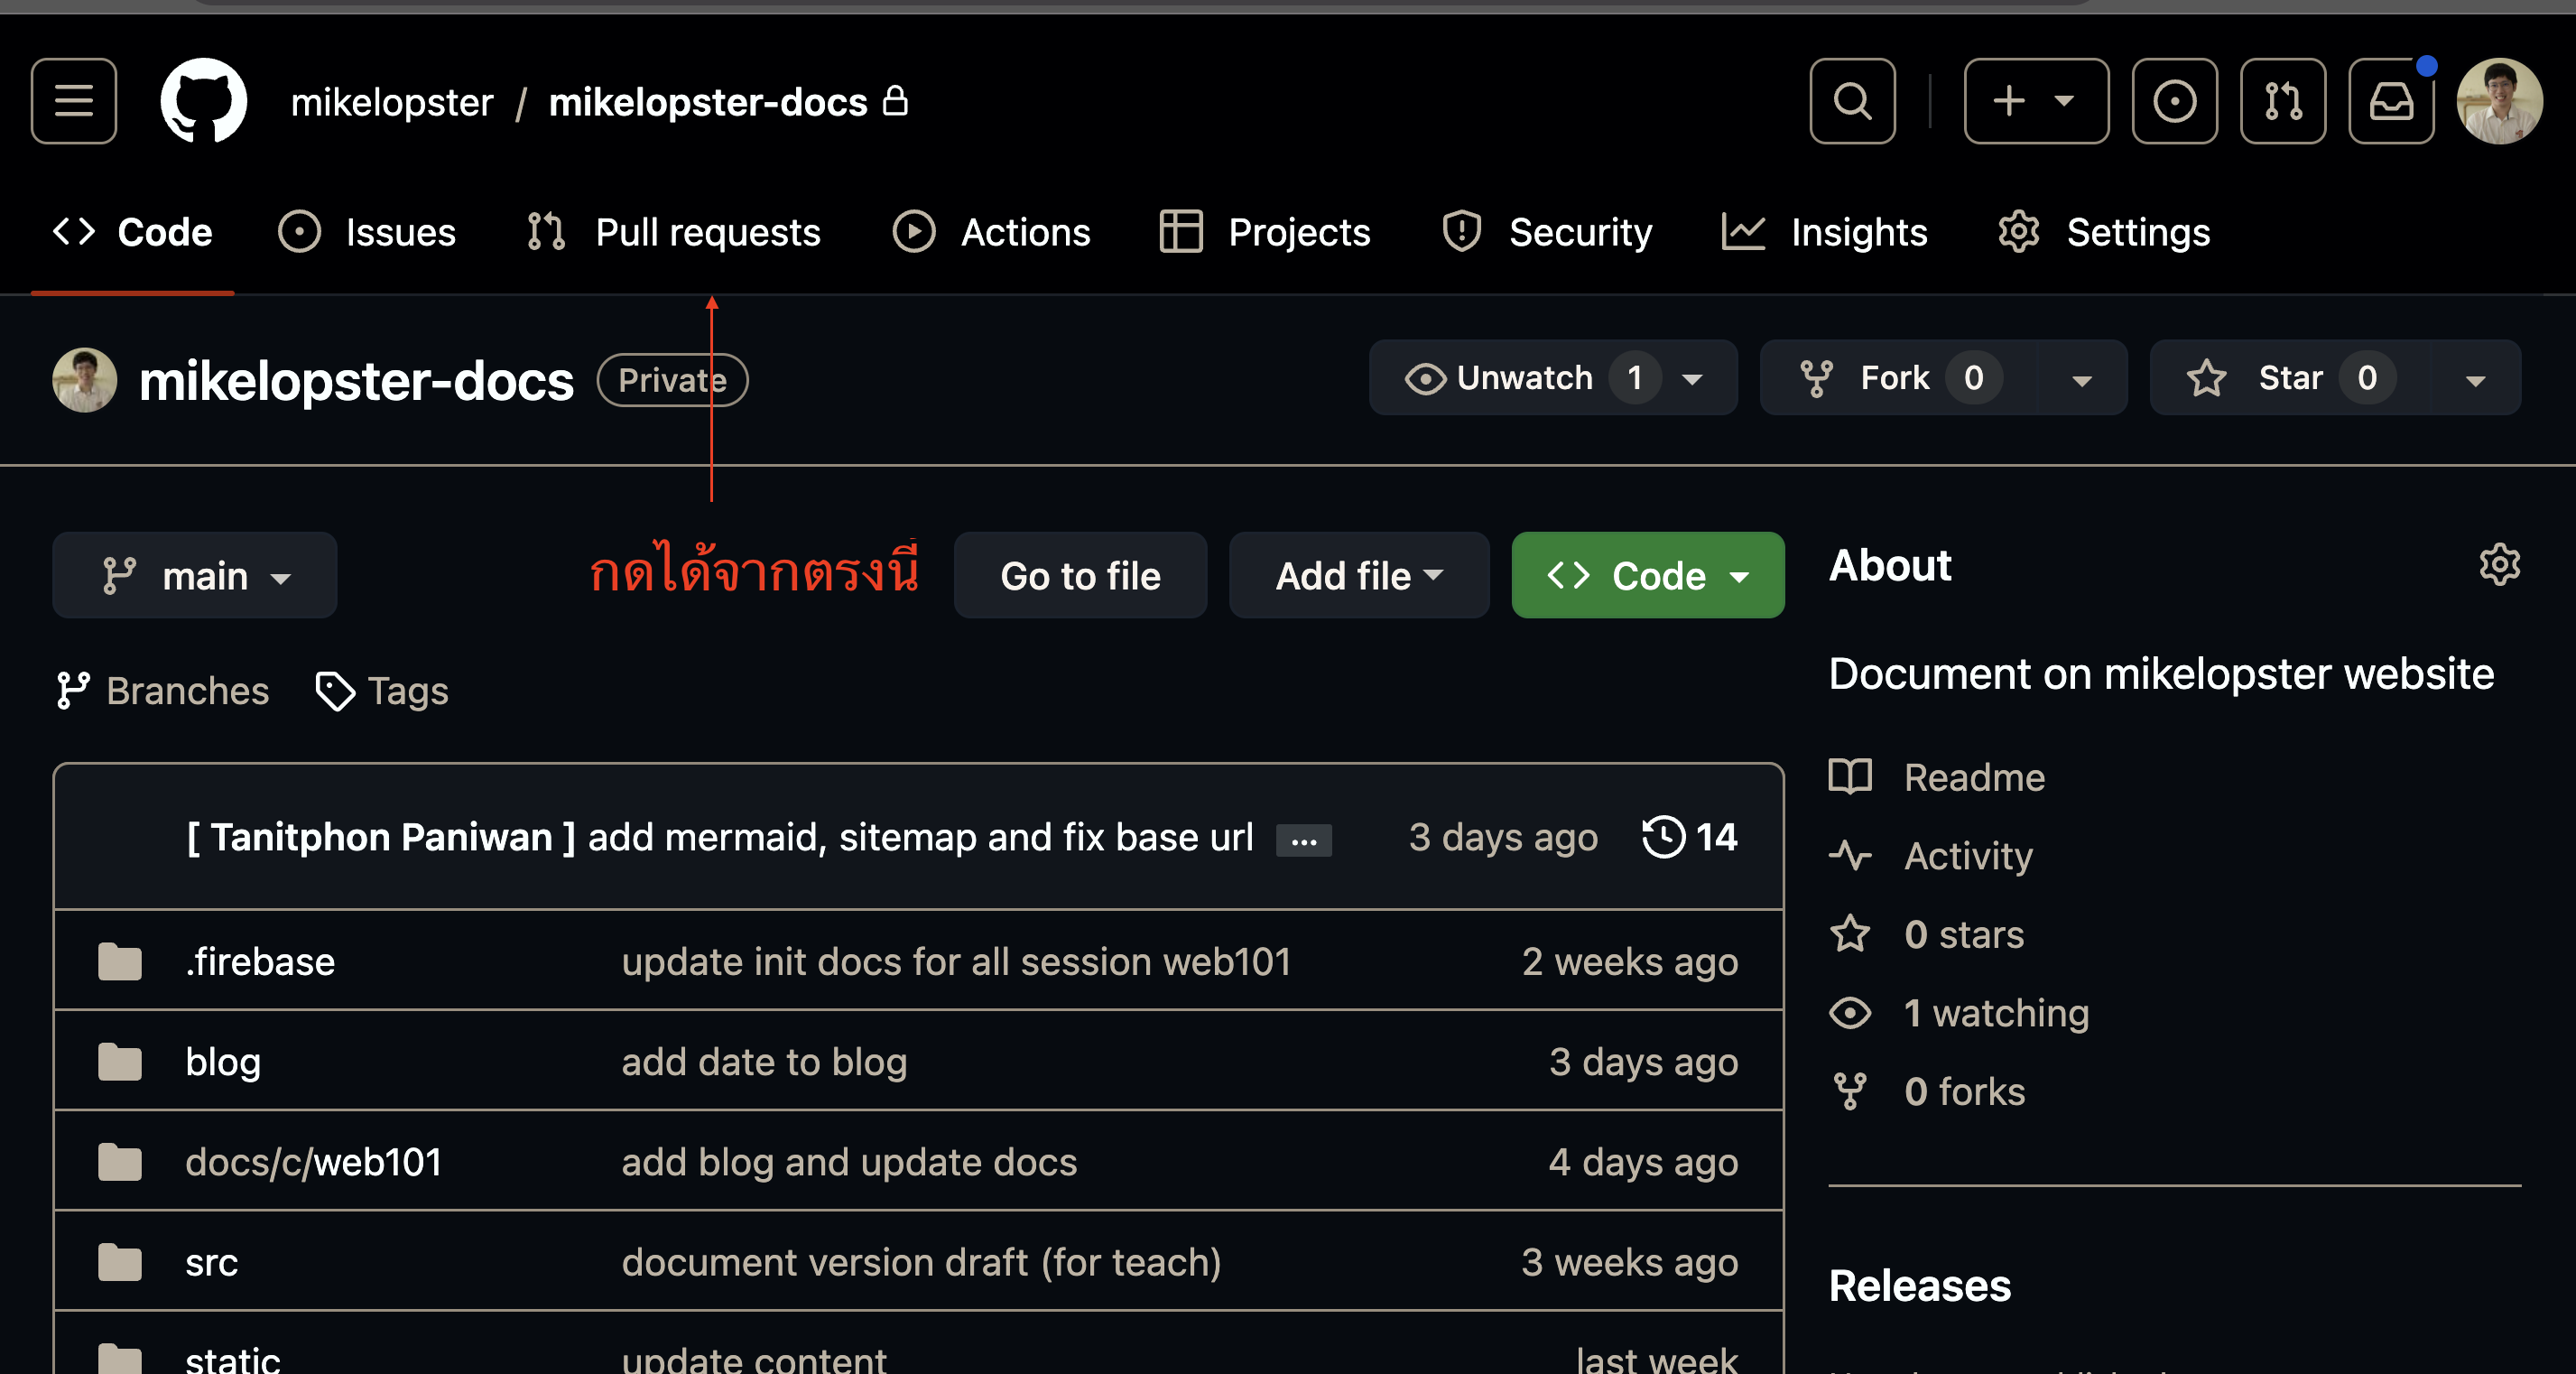View the 1 watching watchers link
Screen dimensions: 2576x1374
(x=1959, y=1013)
